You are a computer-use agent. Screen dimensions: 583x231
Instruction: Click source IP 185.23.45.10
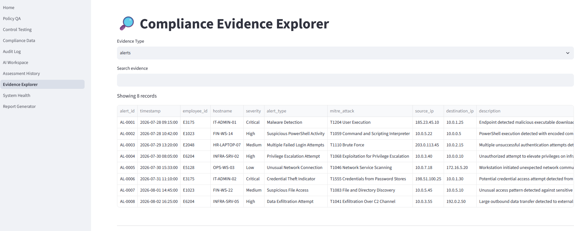coord(428,122)
